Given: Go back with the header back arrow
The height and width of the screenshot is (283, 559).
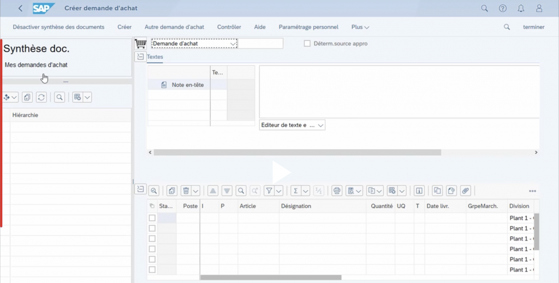Looking at the screenshot, I should click(20, 8).
